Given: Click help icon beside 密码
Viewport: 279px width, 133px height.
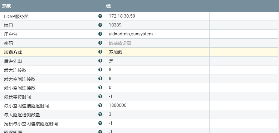Looking at the screenshot, I should point(100,43).
